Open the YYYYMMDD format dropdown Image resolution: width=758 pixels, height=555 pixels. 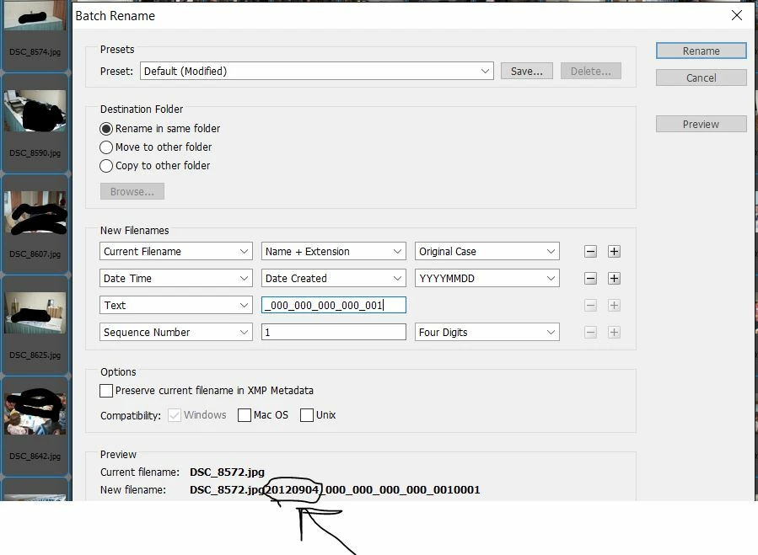pyautogui.click(x=487, y=278)
